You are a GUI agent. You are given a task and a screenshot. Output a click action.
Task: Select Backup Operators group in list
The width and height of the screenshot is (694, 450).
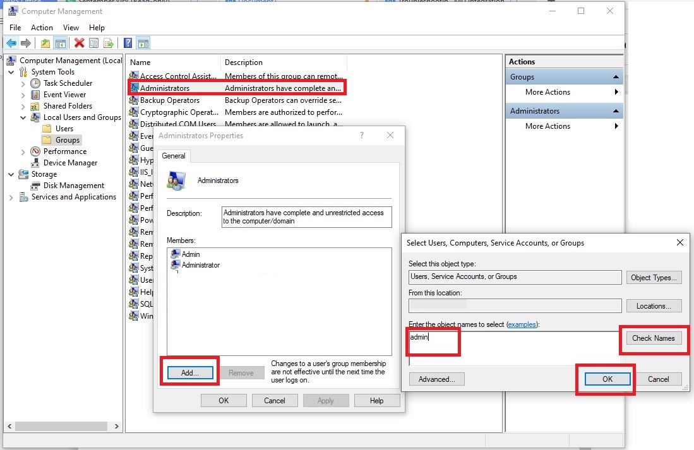[169, 100]
